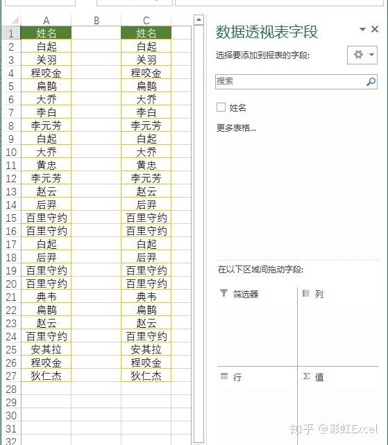Select column B header
388x445 pixels.
(96, 21)
